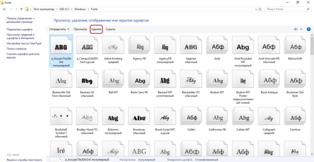
Task: Change view with the view icon button
Action: 296,29
